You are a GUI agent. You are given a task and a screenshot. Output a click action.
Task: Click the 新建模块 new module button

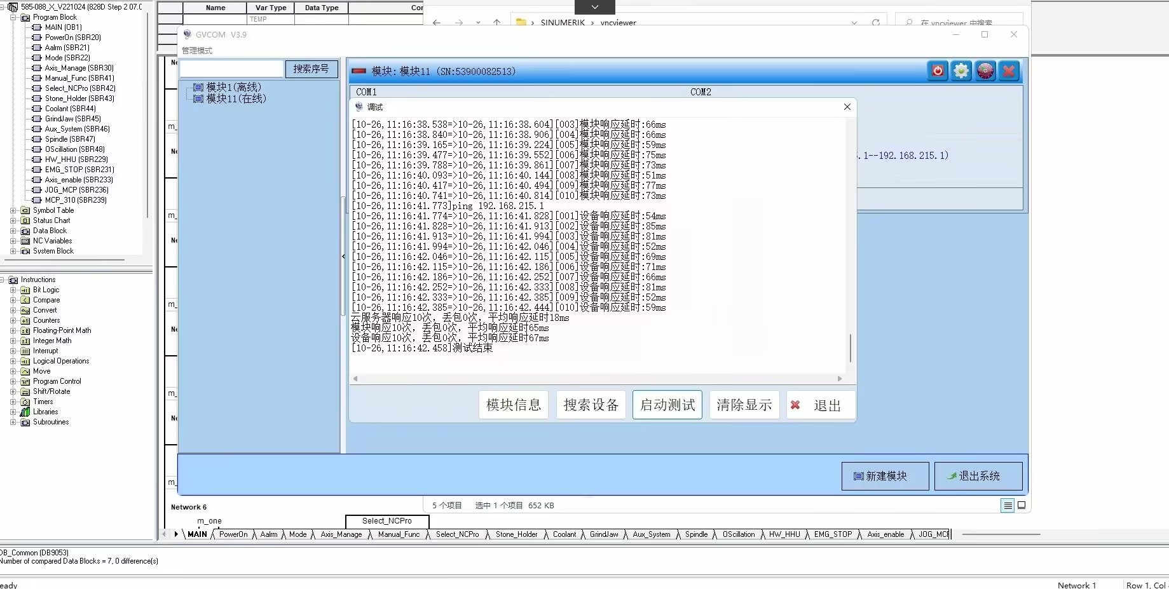[x=885, y=476]
